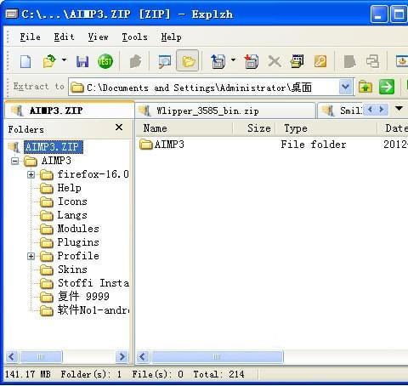Click the Add files toolbar icon
The image size is (408, 386).
(x=252, y=61)
